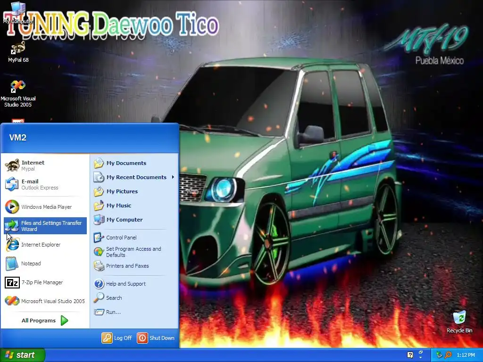The height and width of the screenshot is (362, 483).
Task: Open Control Panel
Action: pos(134,238)
